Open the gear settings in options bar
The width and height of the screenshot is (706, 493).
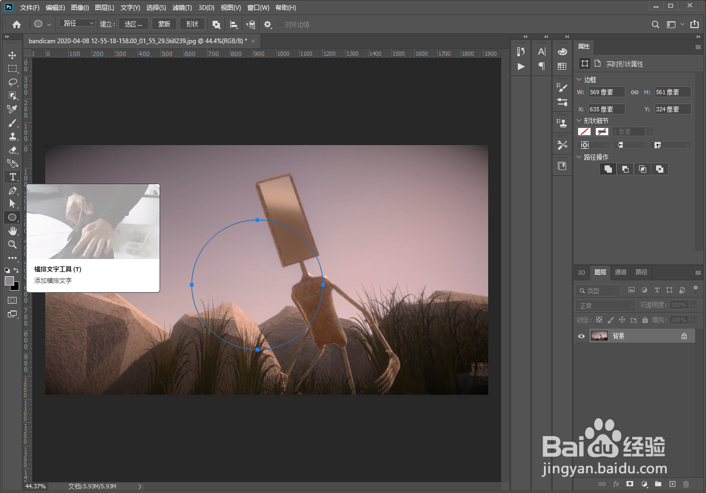click(x=268, y=24)
